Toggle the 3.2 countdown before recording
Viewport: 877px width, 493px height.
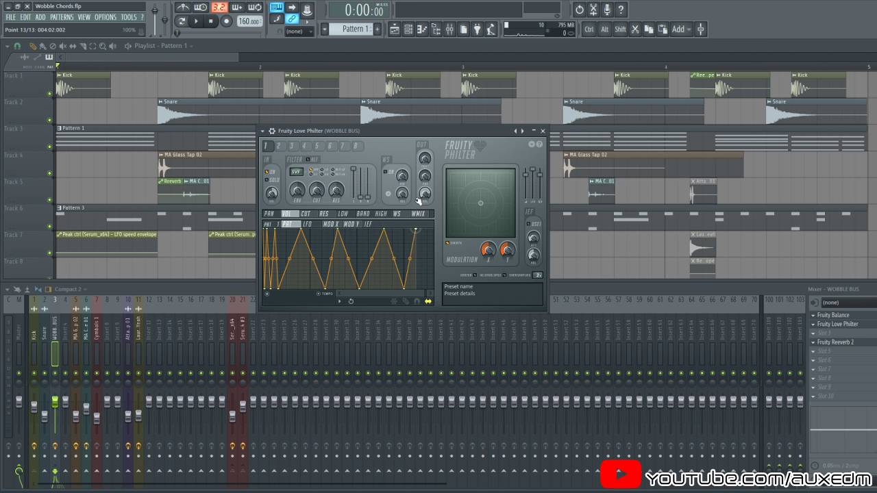(219, 8)
